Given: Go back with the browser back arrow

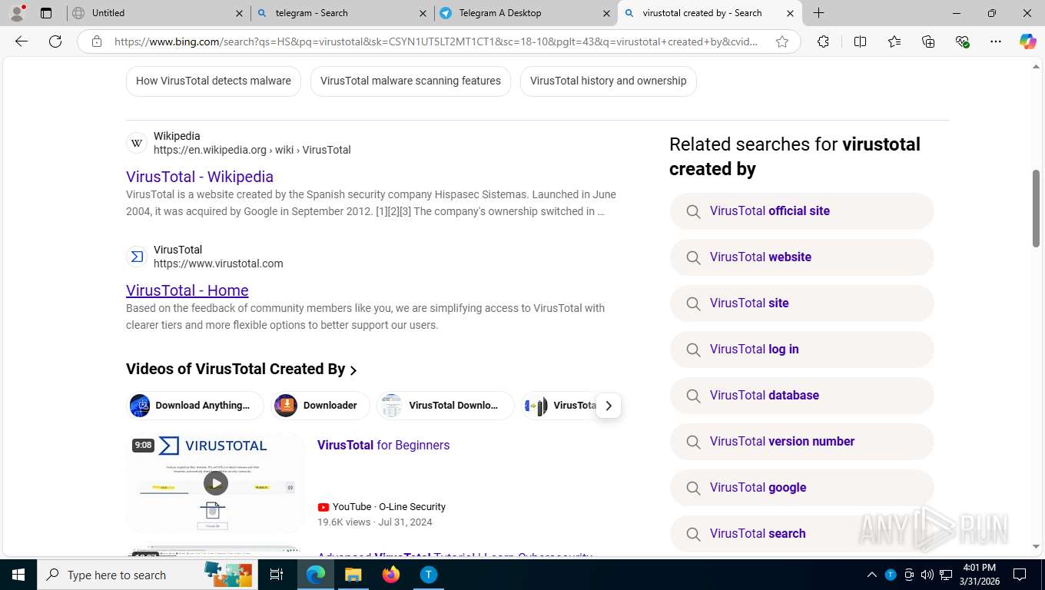Looking at the screenshot, I should [22, 41].
